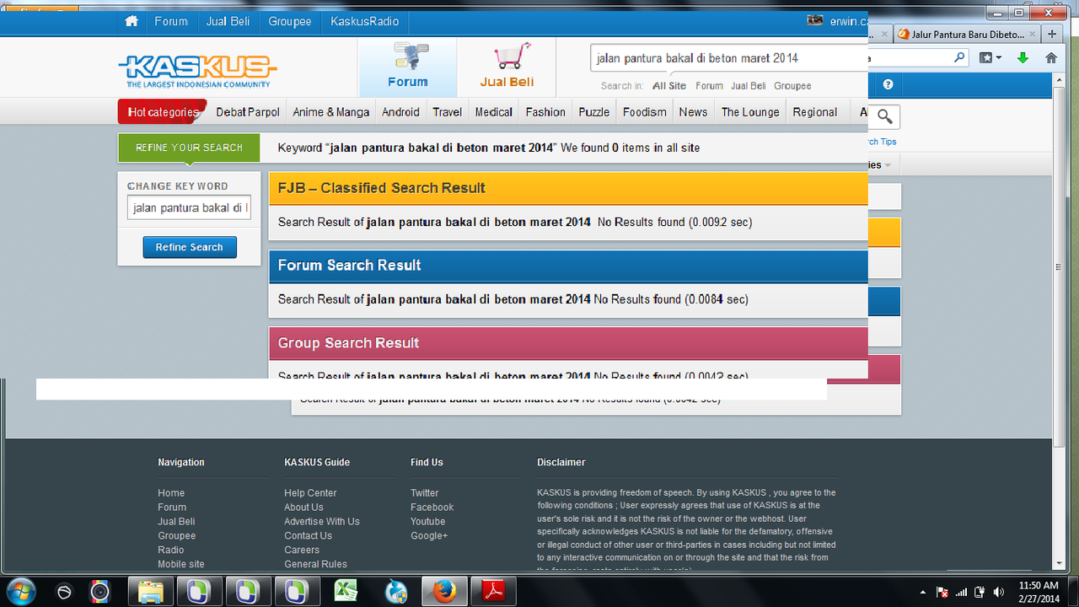This screenshot has height=607, width=1079.
Task: Launch the camera app from the taskbar
Action: click(x=100, y=592)
